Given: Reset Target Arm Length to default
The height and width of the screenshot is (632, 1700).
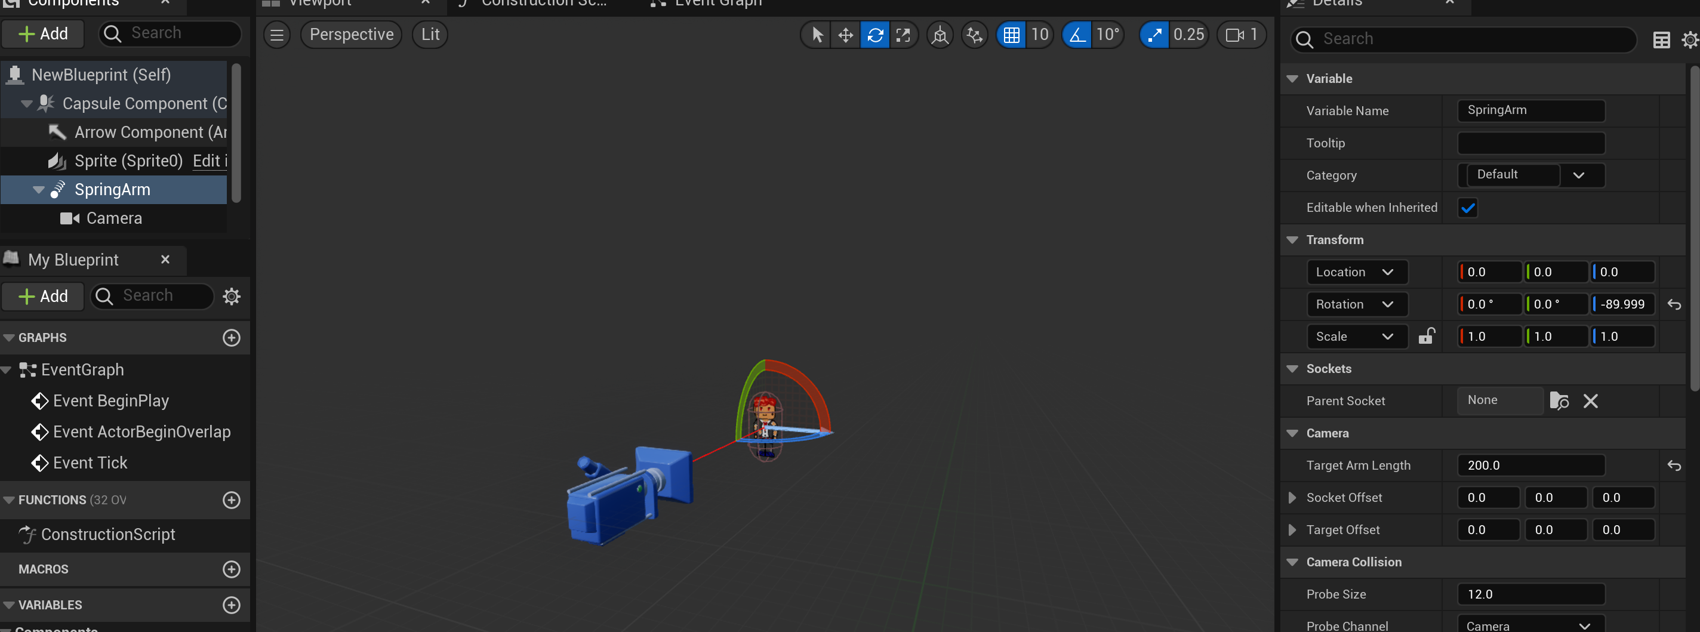Looking at the screenshot, I should point(1674,465).
